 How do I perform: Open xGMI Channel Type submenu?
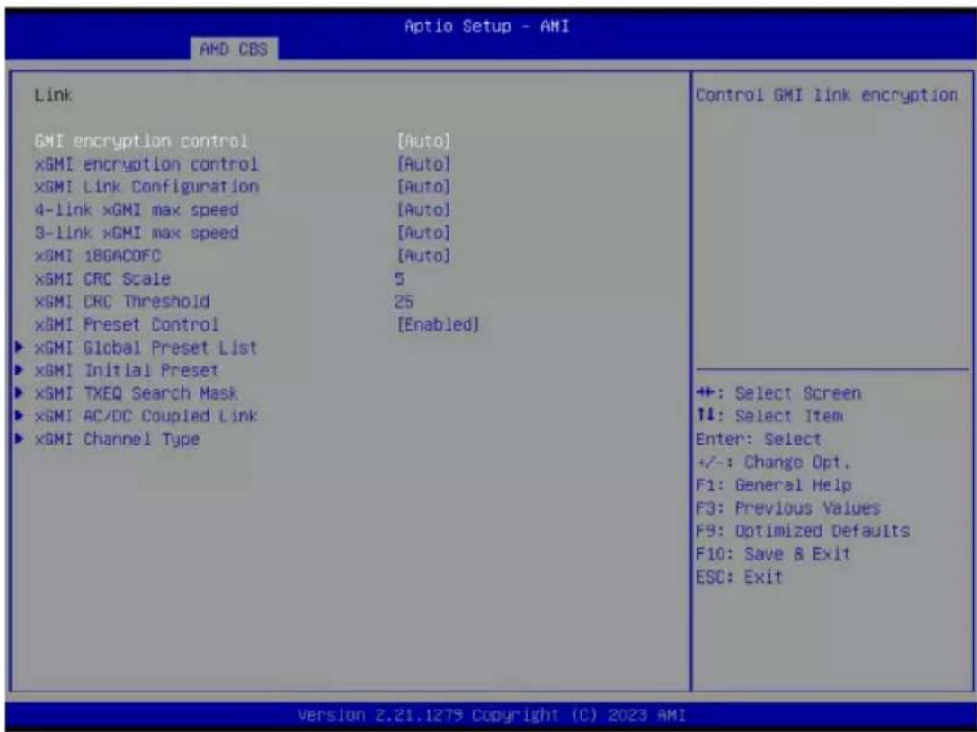(x=117, y=439)
